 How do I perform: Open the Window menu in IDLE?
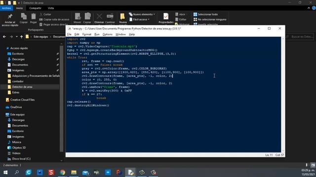pyautogui.click(x=120, y=34)
